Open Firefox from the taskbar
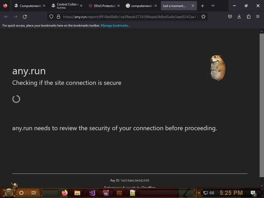Image resolution: width=264 pixels, height=198 pixels. point(64,193)
